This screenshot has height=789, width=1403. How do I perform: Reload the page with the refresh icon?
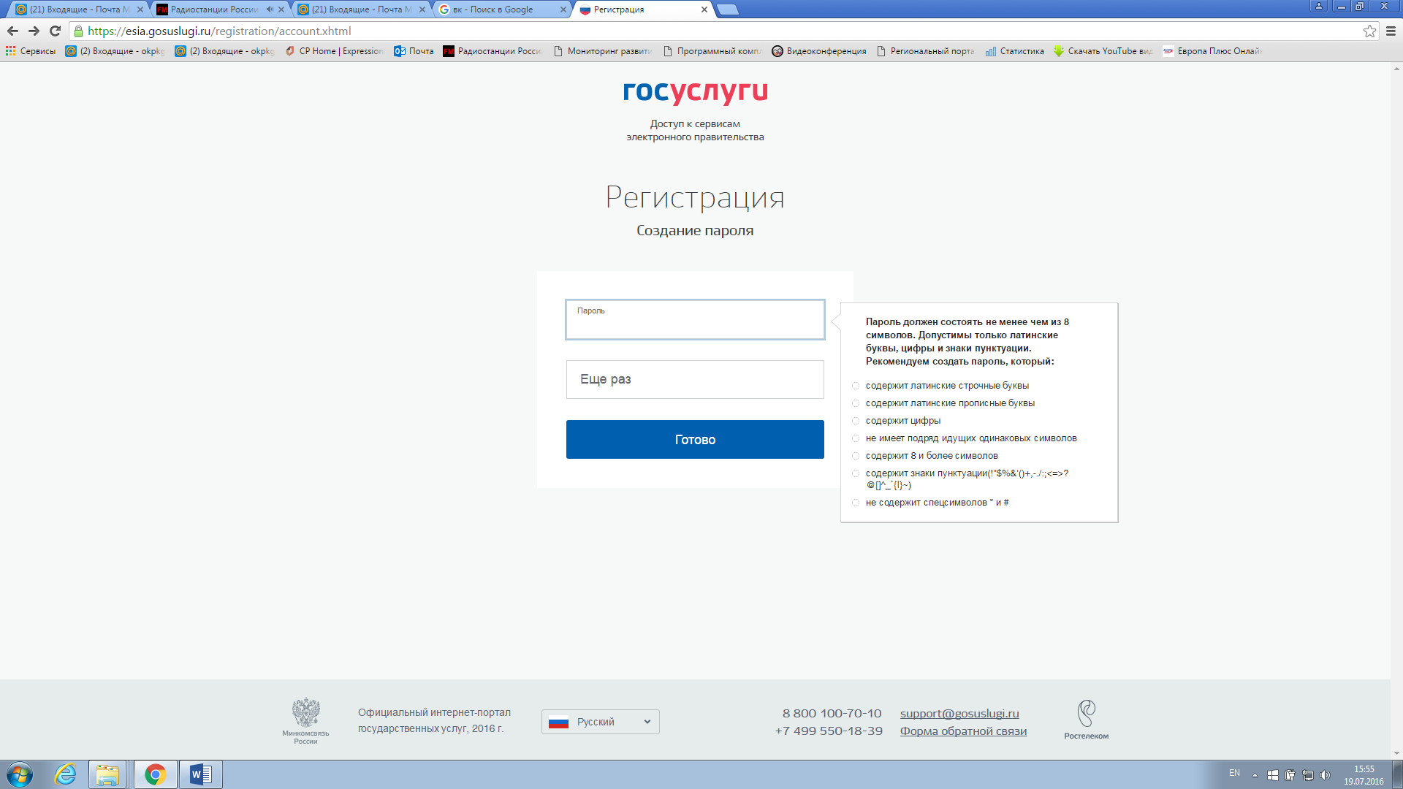point(55,31)
